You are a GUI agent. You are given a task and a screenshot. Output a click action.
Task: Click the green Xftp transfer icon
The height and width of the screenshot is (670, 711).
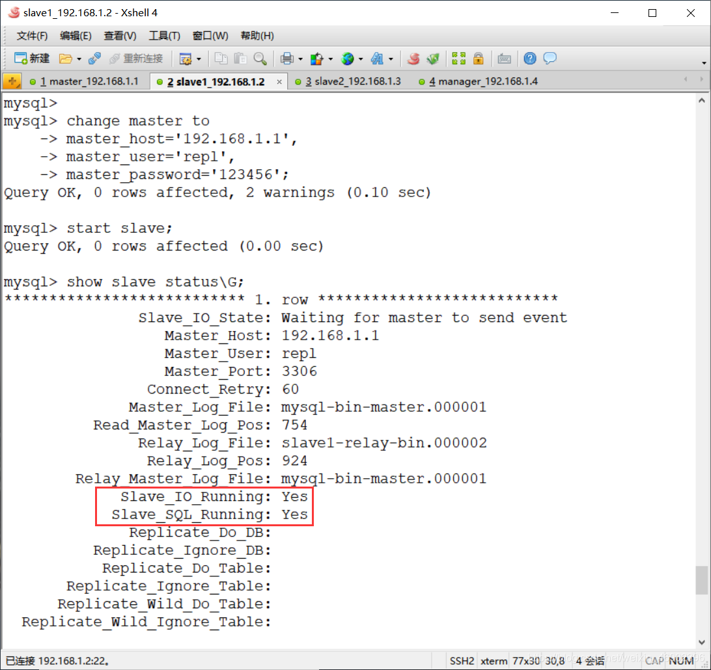pos(433,59)
